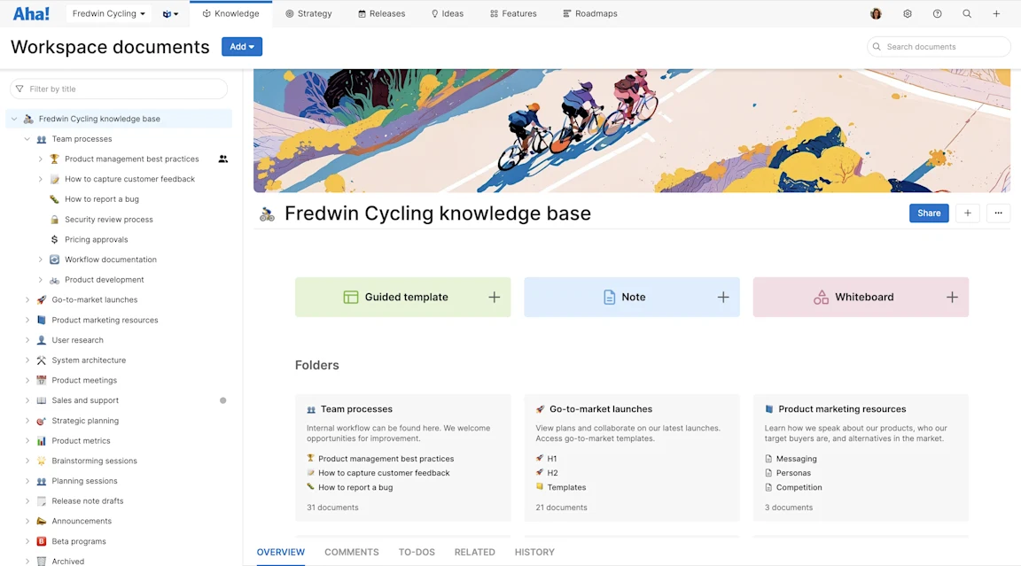The width and height of the screenshot is (1021, 566).
Task: Create a new Whiteboard
Action: tap(860, 297)
